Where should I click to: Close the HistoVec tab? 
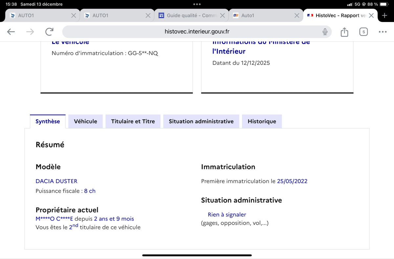point(371,15)
